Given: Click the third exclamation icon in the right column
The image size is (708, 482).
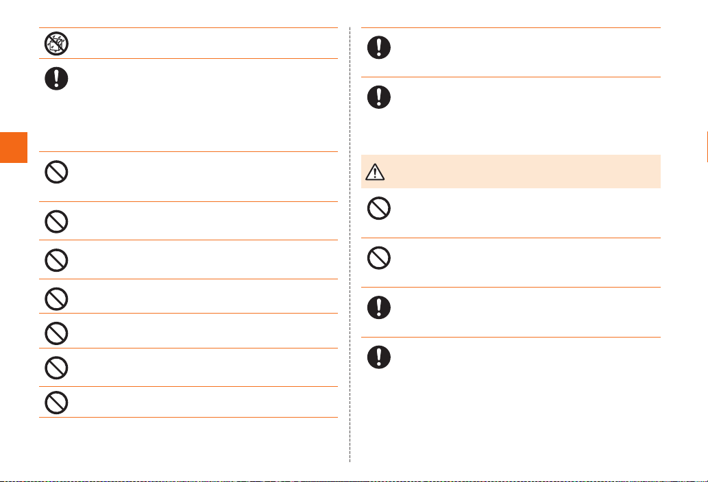Looking at the screenshot, I should (379, 307).
